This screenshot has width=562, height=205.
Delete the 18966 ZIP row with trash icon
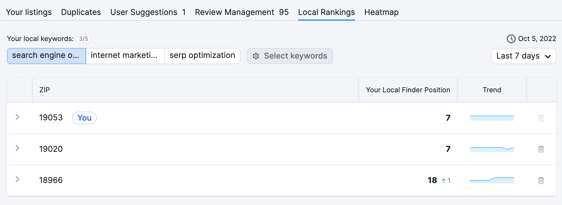coord(541,180)
